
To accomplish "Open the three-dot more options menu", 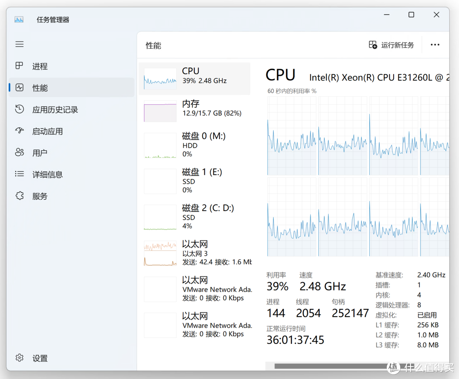I will [435, 45].
